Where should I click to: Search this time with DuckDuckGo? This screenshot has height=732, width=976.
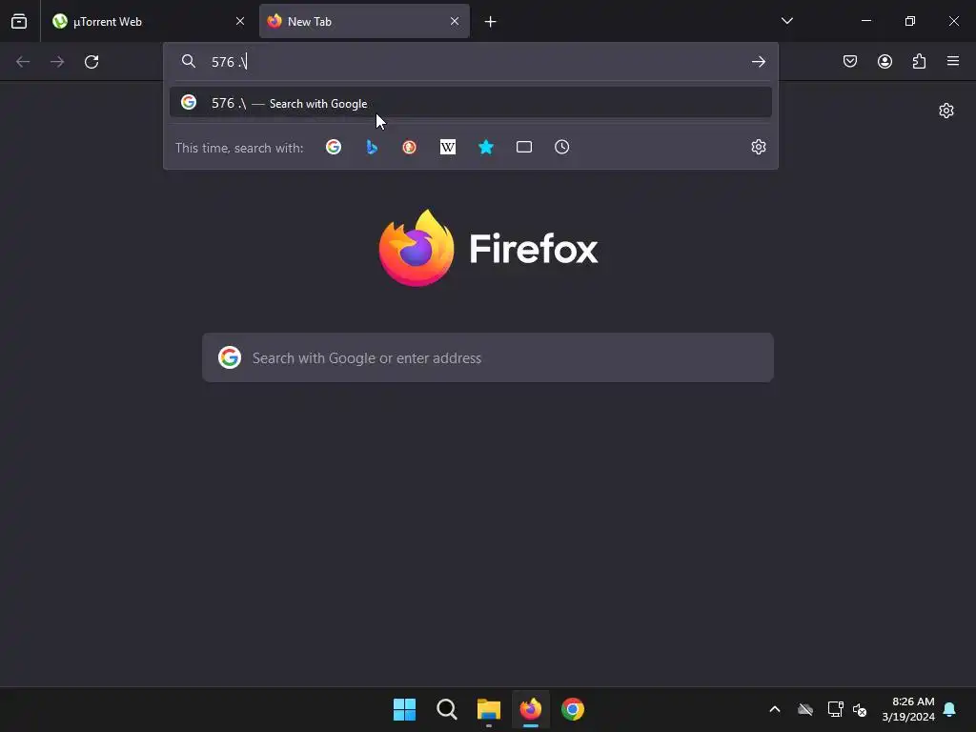click(x=409, y=147)
